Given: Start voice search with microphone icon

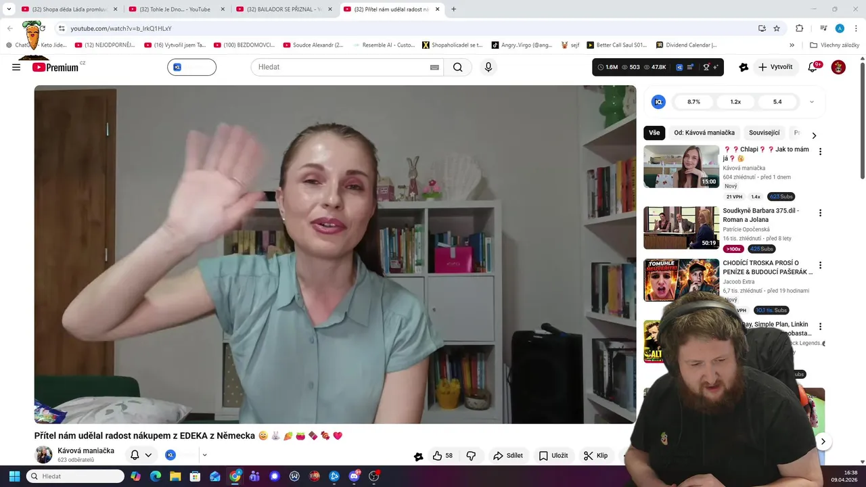Looking at the screenshot, I should pos(488,67).
